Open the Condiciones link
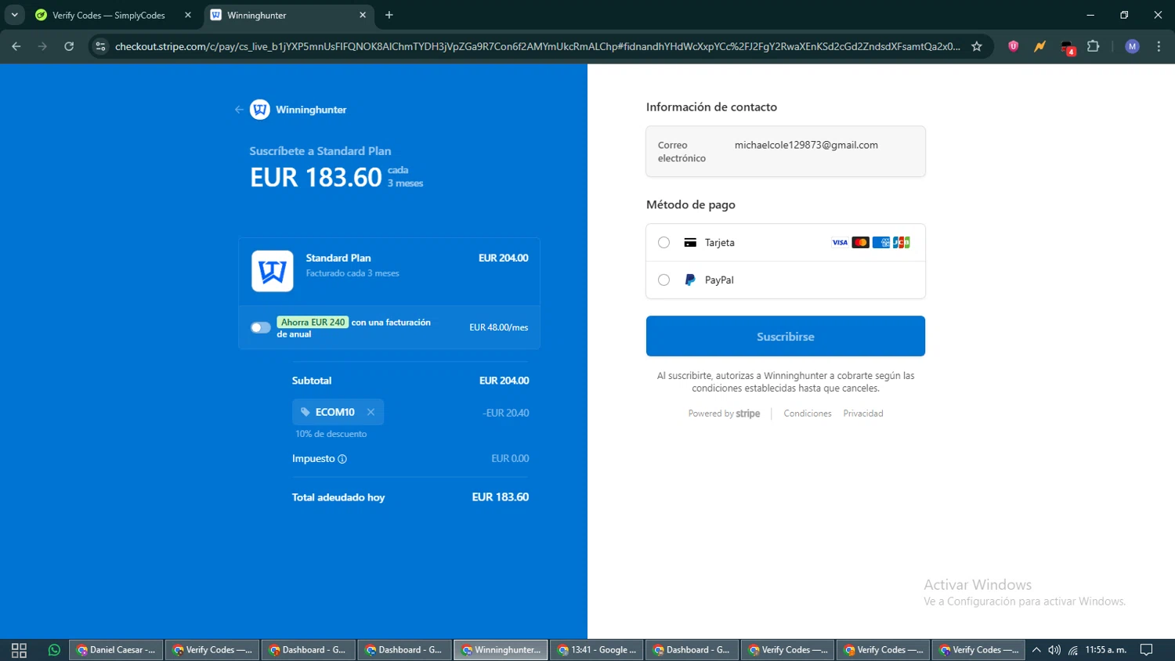 click(808, 414)
